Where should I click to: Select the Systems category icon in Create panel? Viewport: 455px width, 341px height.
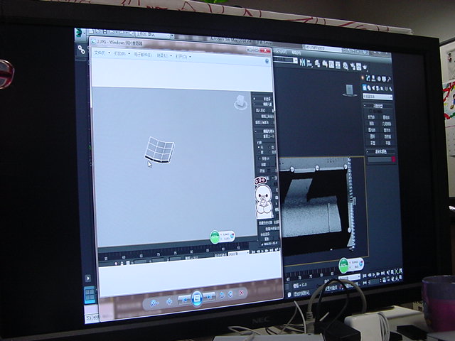pyautogui.click(x=390, y=89)
